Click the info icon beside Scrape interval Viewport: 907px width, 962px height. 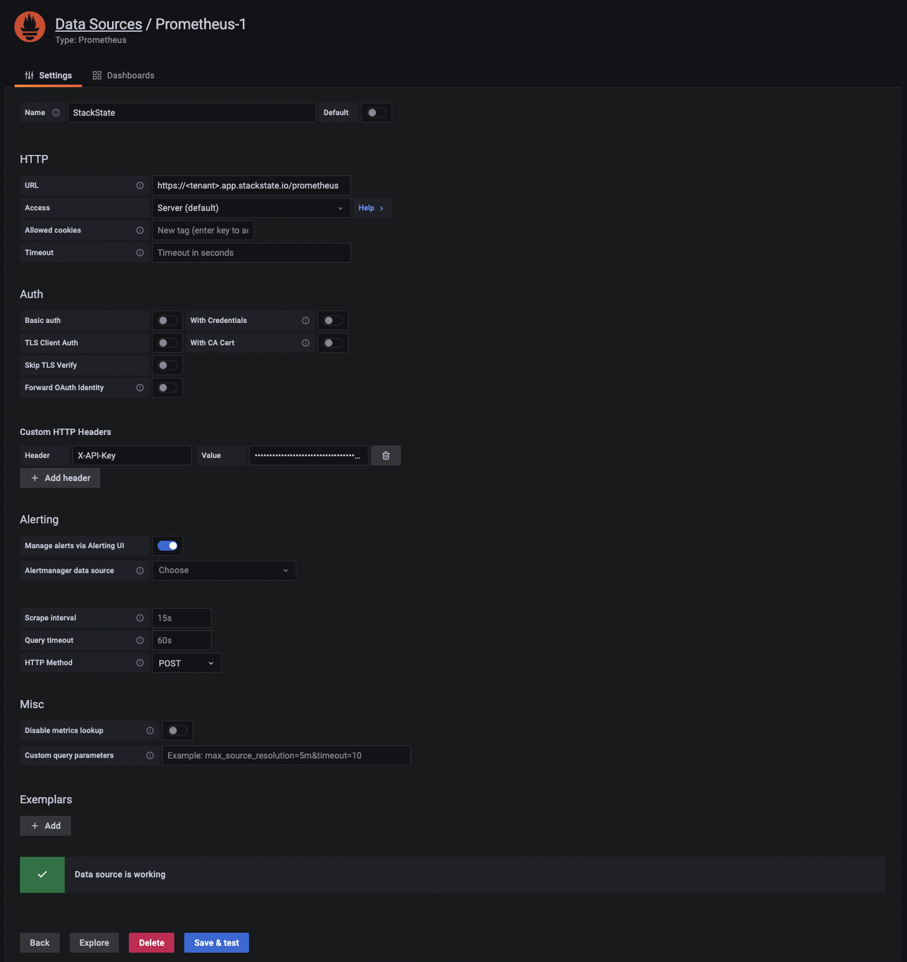tap(139, 617)
